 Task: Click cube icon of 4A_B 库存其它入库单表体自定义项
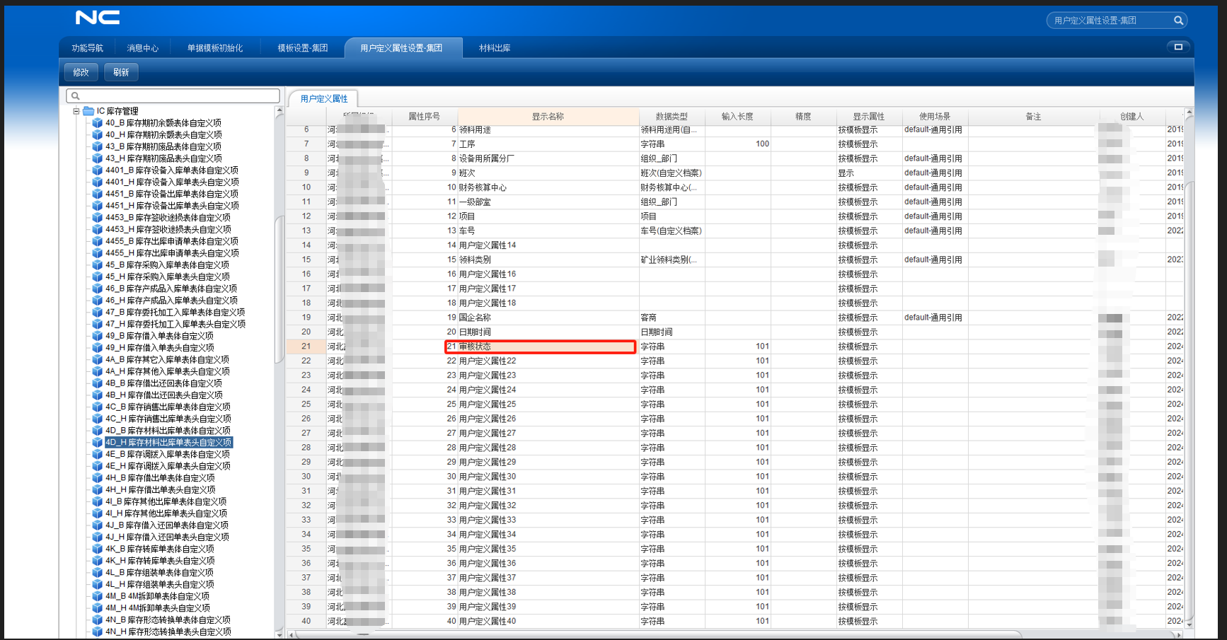[x=98, y=359]
